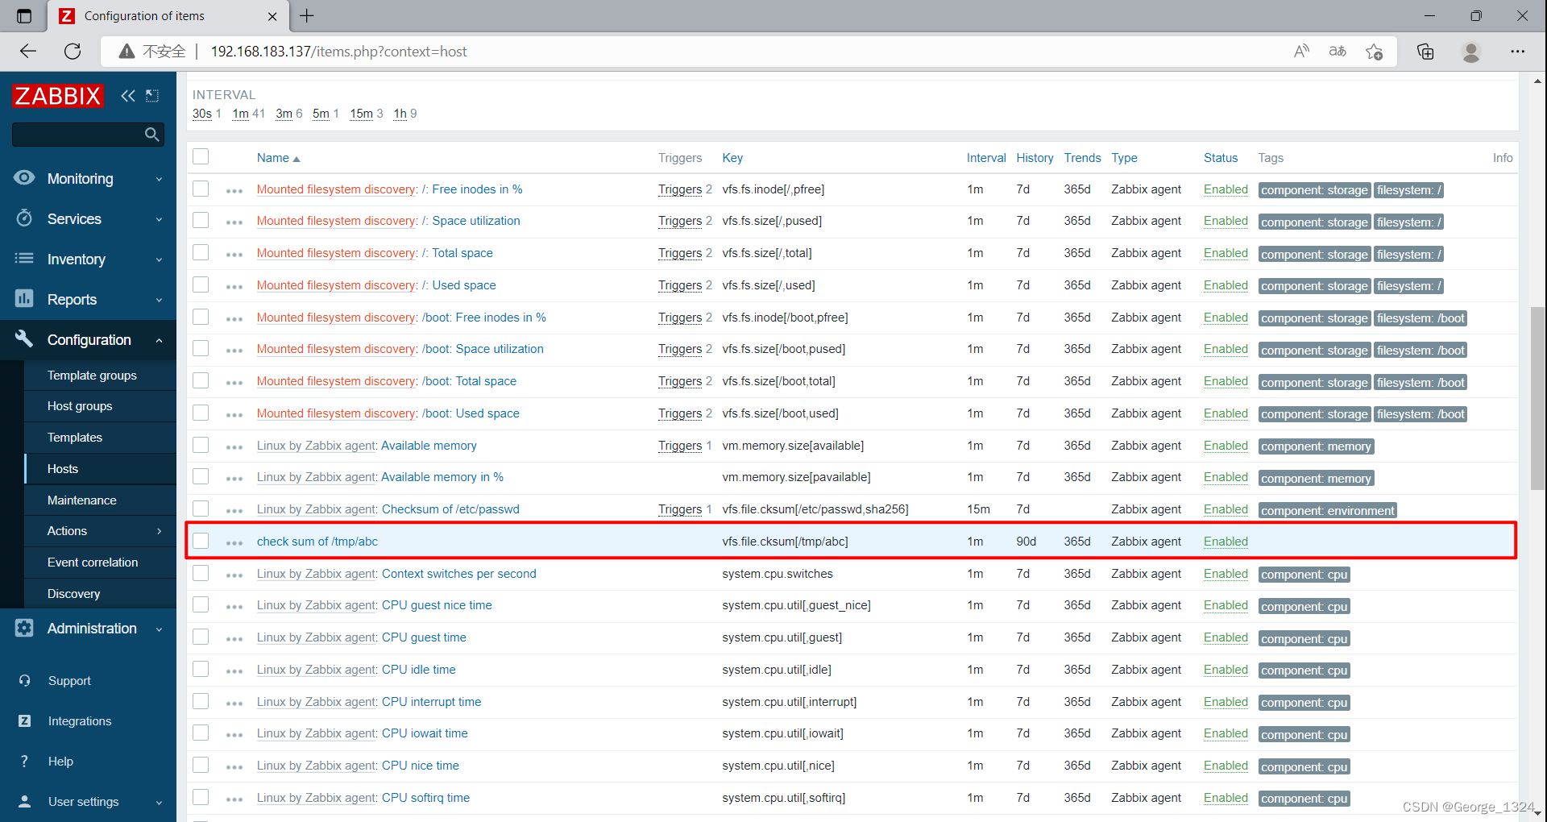Image resolution: width=1547 pixels, height=822 pixels.
Task: Check the box for Available memory in %
Action: [x=201, y=476]
